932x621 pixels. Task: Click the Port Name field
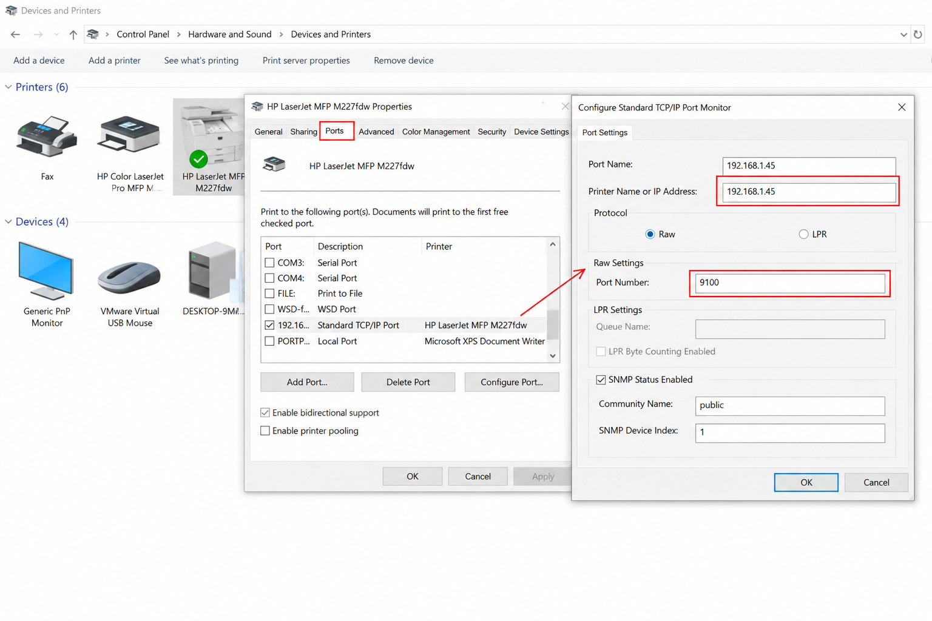coord(809,166)
